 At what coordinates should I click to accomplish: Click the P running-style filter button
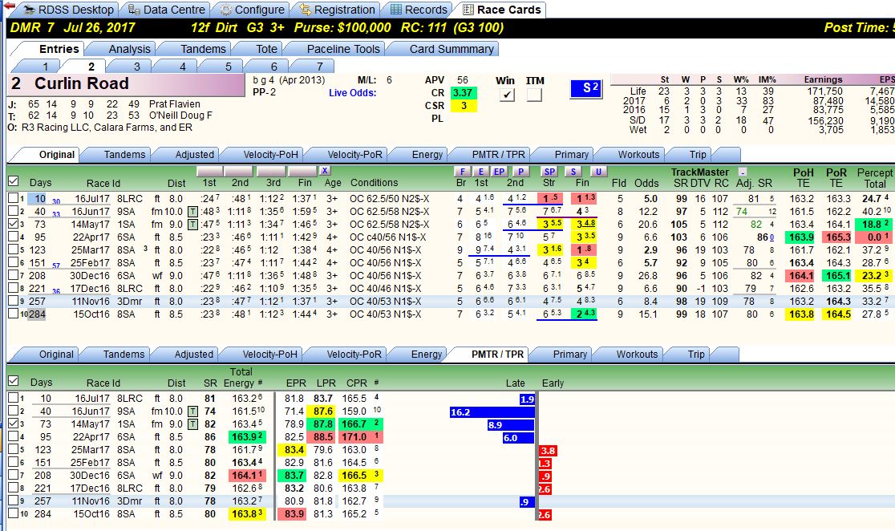520,172
